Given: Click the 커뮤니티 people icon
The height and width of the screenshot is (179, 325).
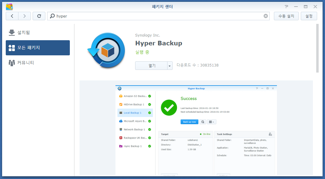Looking at the screenshot, I should (x=12, y=63).
